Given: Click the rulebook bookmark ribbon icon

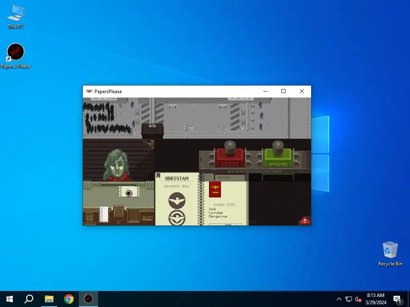Looking at the screenshot, I should 158,176.
